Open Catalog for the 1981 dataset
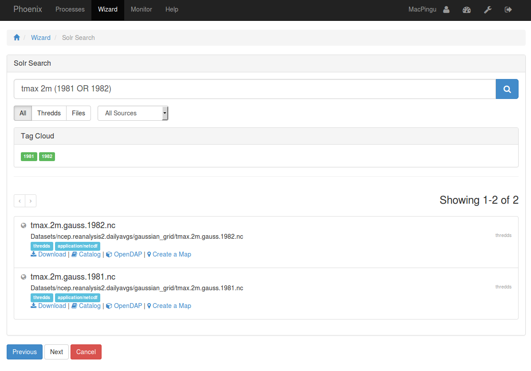 tap(86, 306)
